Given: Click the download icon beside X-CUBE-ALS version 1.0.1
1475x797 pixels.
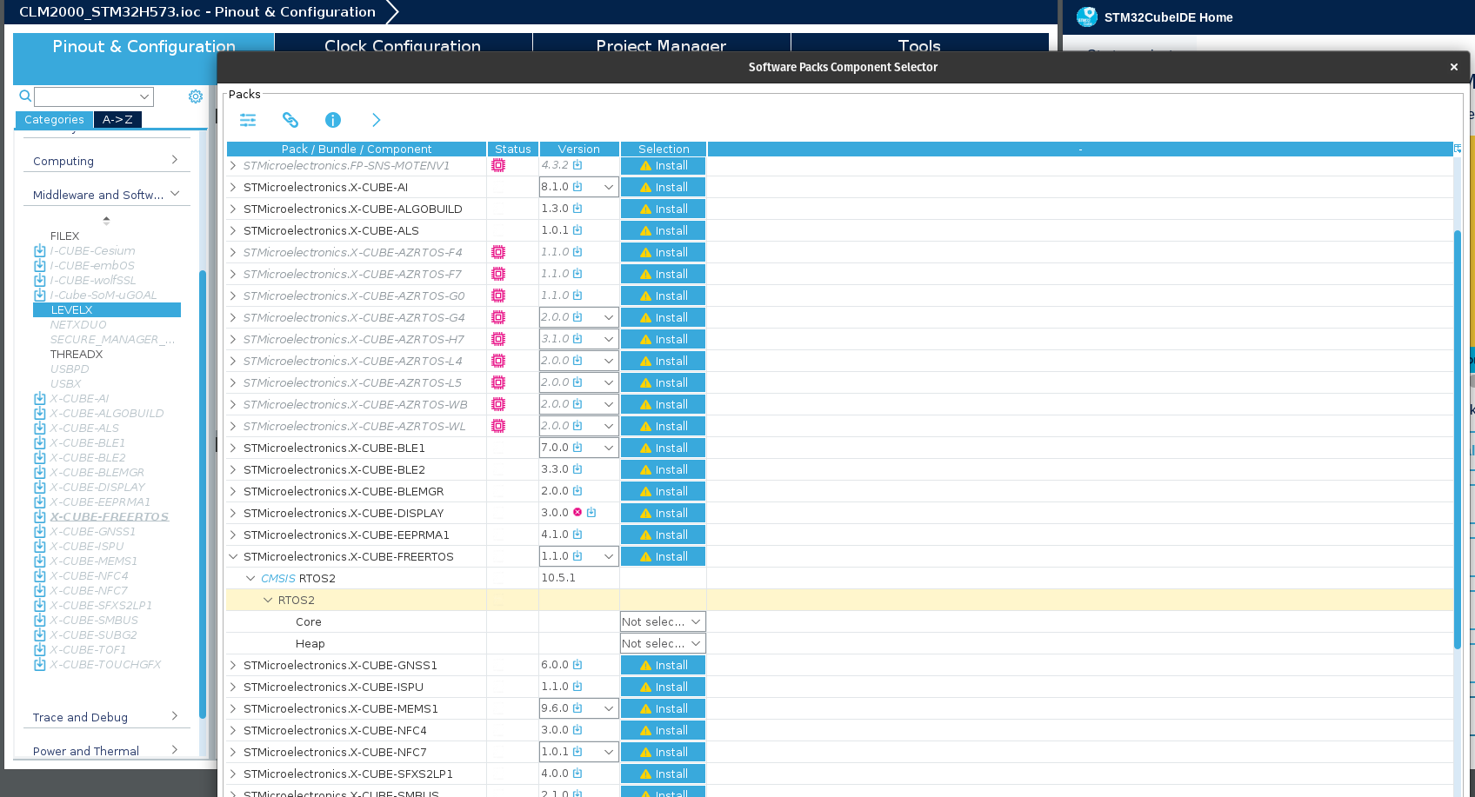Looking at the screenshot, I should (x=577, y=230).
